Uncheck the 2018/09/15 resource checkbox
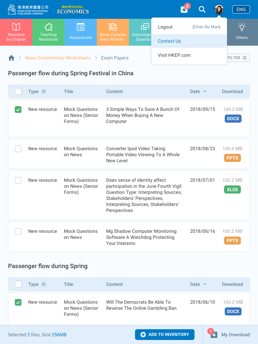 click(18, 110)
